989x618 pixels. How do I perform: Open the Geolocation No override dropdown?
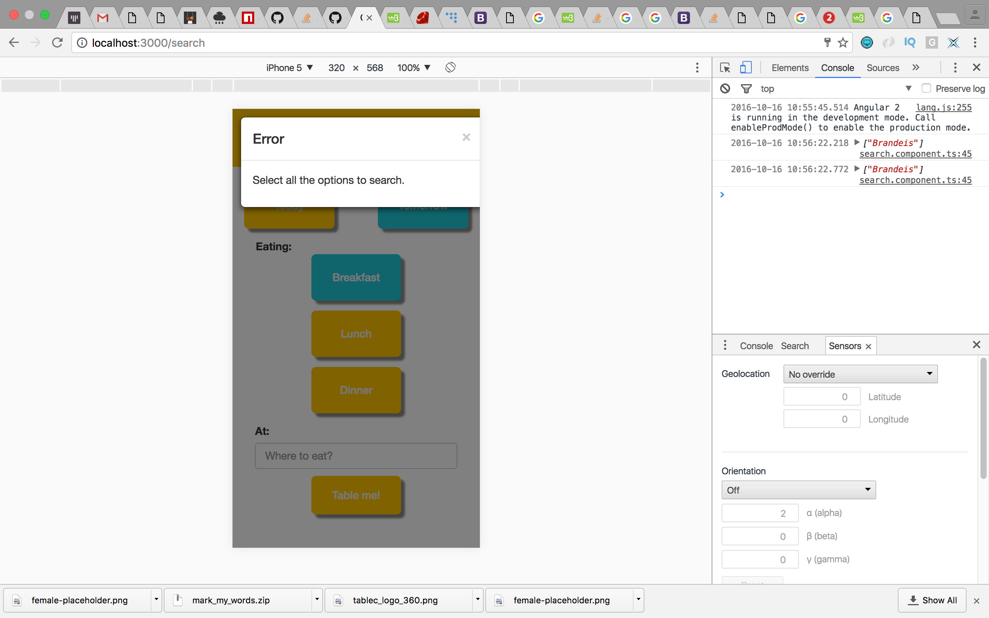(860, 374)
